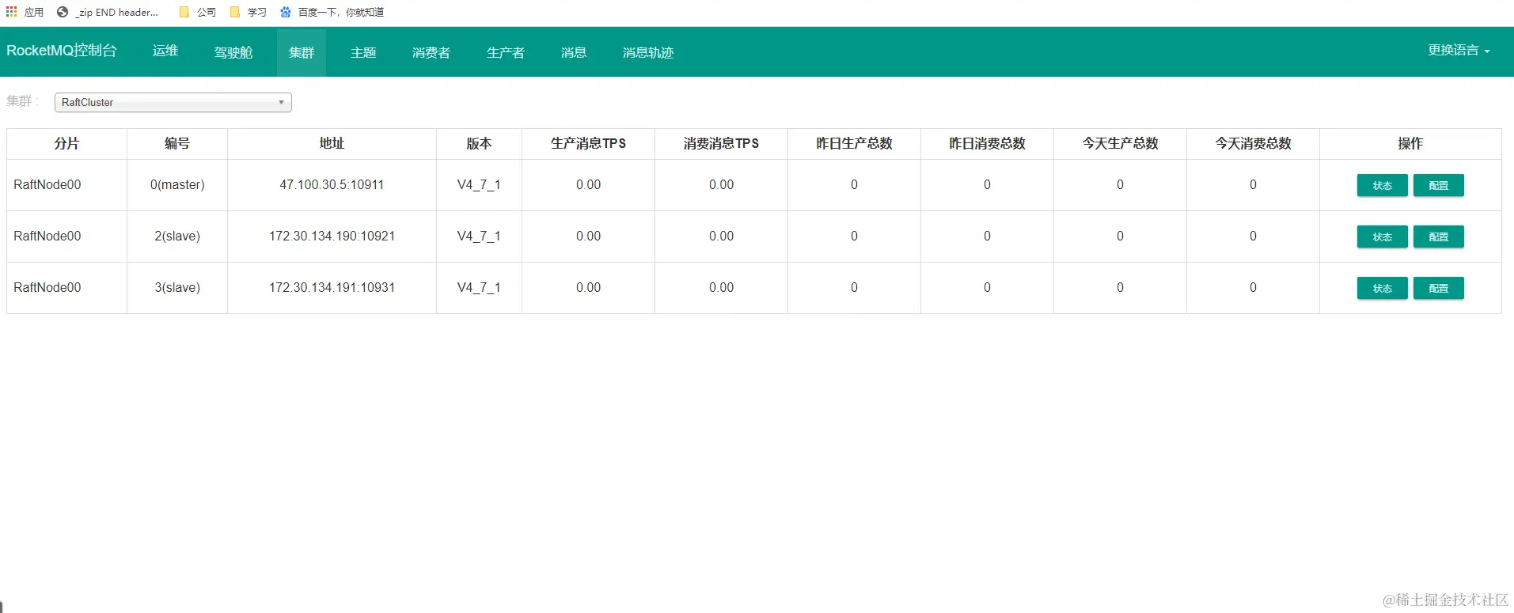
Task: Click 状态 button for 3(slave) row
Action: click(x=1383, y=288)
